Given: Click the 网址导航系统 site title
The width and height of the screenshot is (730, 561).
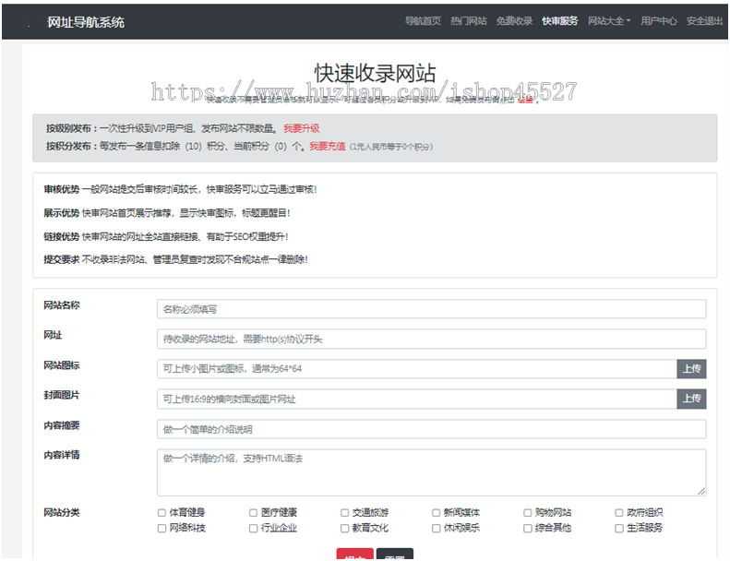Looking at the screenshot, I should point(86,22).
